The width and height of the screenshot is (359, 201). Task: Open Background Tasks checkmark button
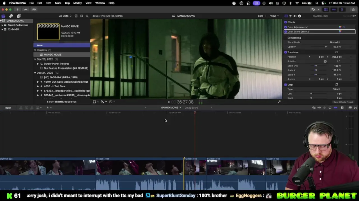click(x=34, y=9)
